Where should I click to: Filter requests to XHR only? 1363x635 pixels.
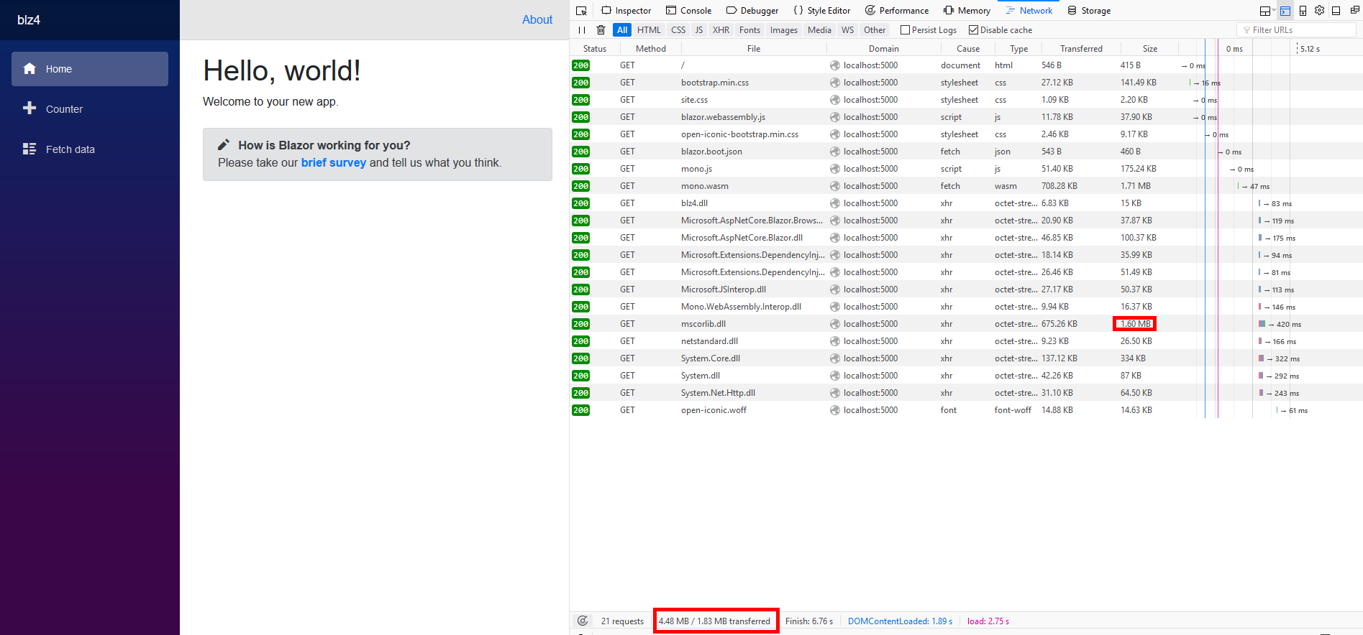click(721, 30)
